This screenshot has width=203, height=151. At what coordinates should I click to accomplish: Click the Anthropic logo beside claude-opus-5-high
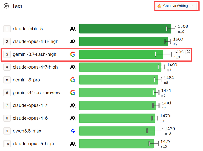73,144
